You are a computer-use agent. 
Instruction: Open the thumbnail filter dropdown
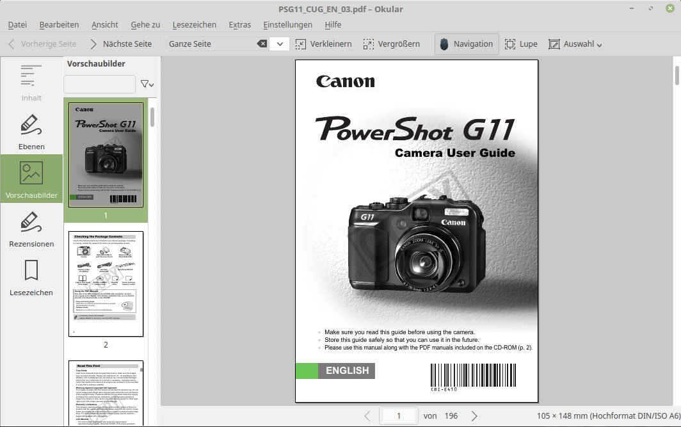147,84
